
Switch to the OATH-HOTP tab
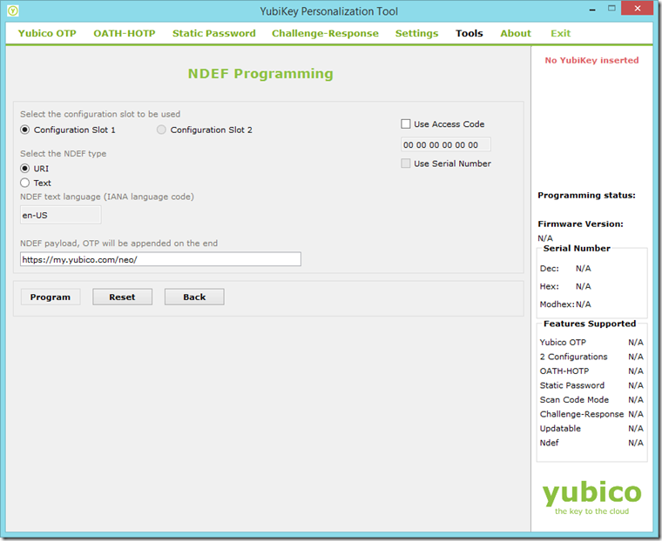click(124, 33)
